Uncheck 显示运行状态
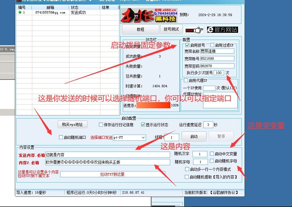This screenshot has height=207, width=292. [143, 124]
